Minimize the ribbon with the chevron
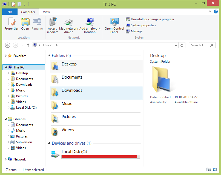This screenshot has height=175, width=221. tap(210, 12)
